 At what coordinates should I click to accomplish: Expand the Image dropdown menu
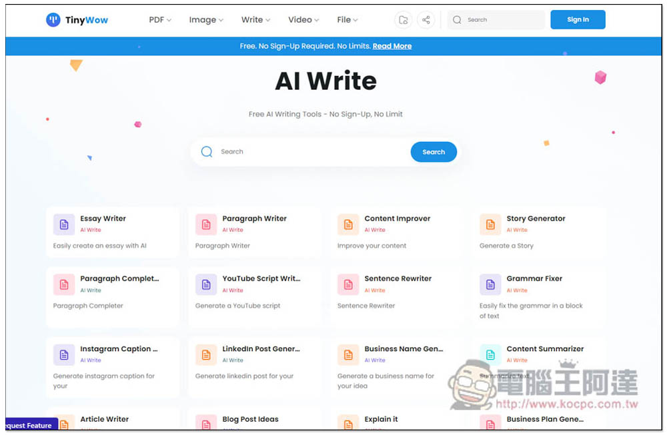[206, 20]
